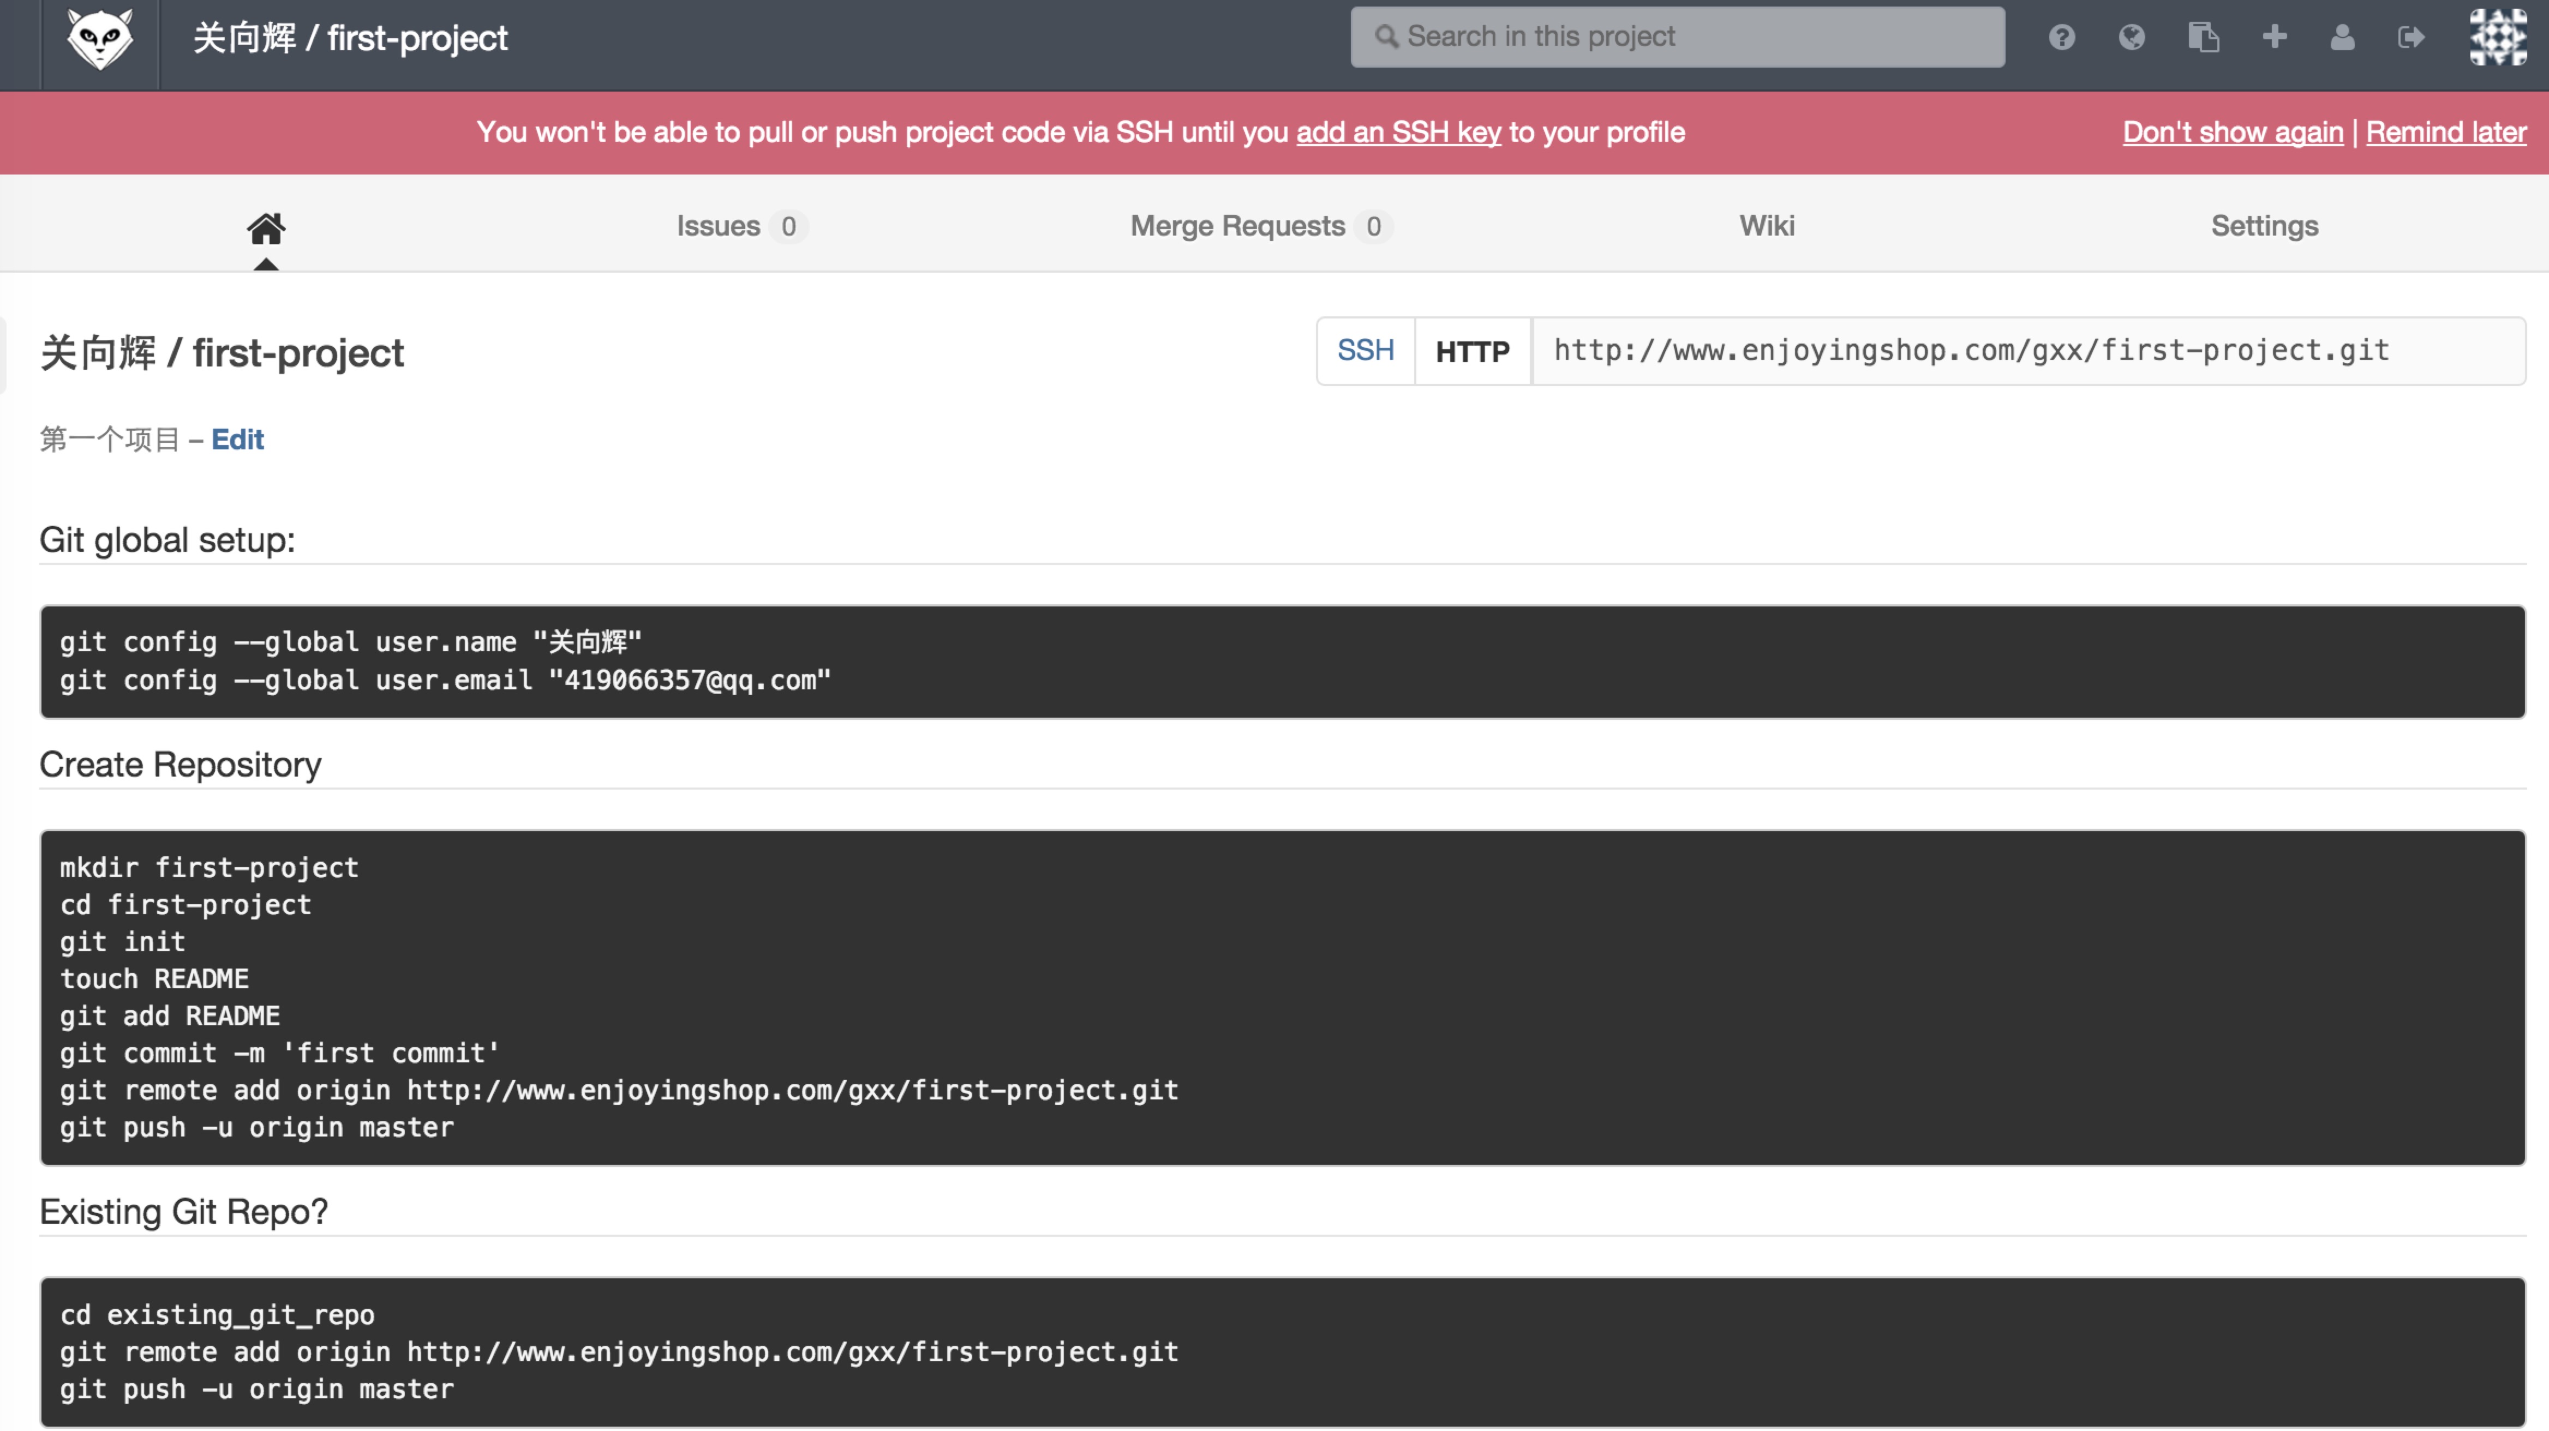Click the project description 第一个项目
The image size is (2549, 1431).
pos(109,439)
